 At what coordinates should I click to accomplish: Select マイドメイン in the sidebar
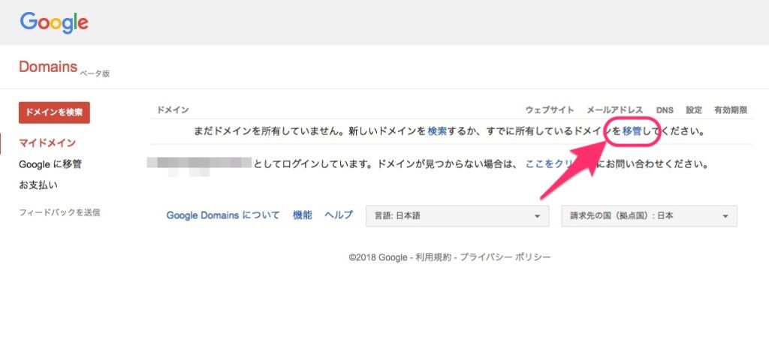[x=47, y=143]
